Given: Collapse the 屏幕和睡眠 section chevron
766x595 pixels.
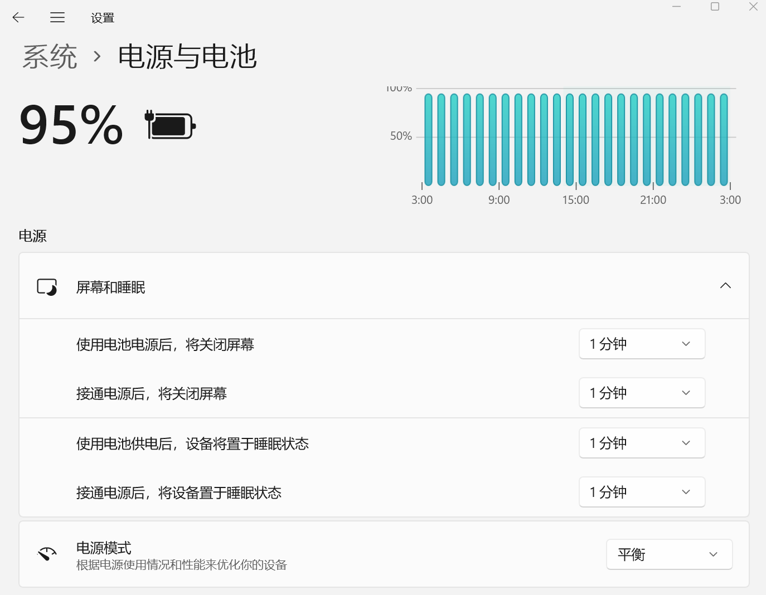Looking at the screenshot, I should [x=725, y=286].
